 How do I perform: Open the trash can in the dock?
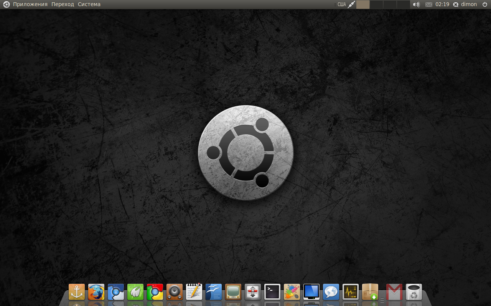point(414,292)
